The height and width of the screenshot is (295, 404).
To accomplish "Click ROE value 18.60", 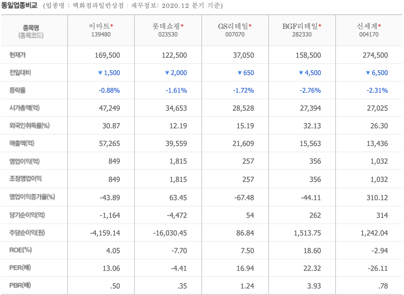I will pos(312,251).
